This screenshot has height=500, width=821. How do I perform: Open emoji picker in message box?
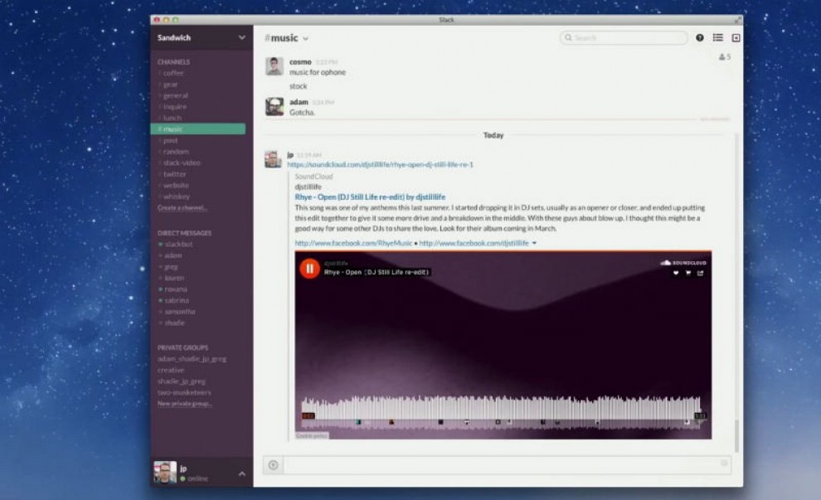point(724,463)
